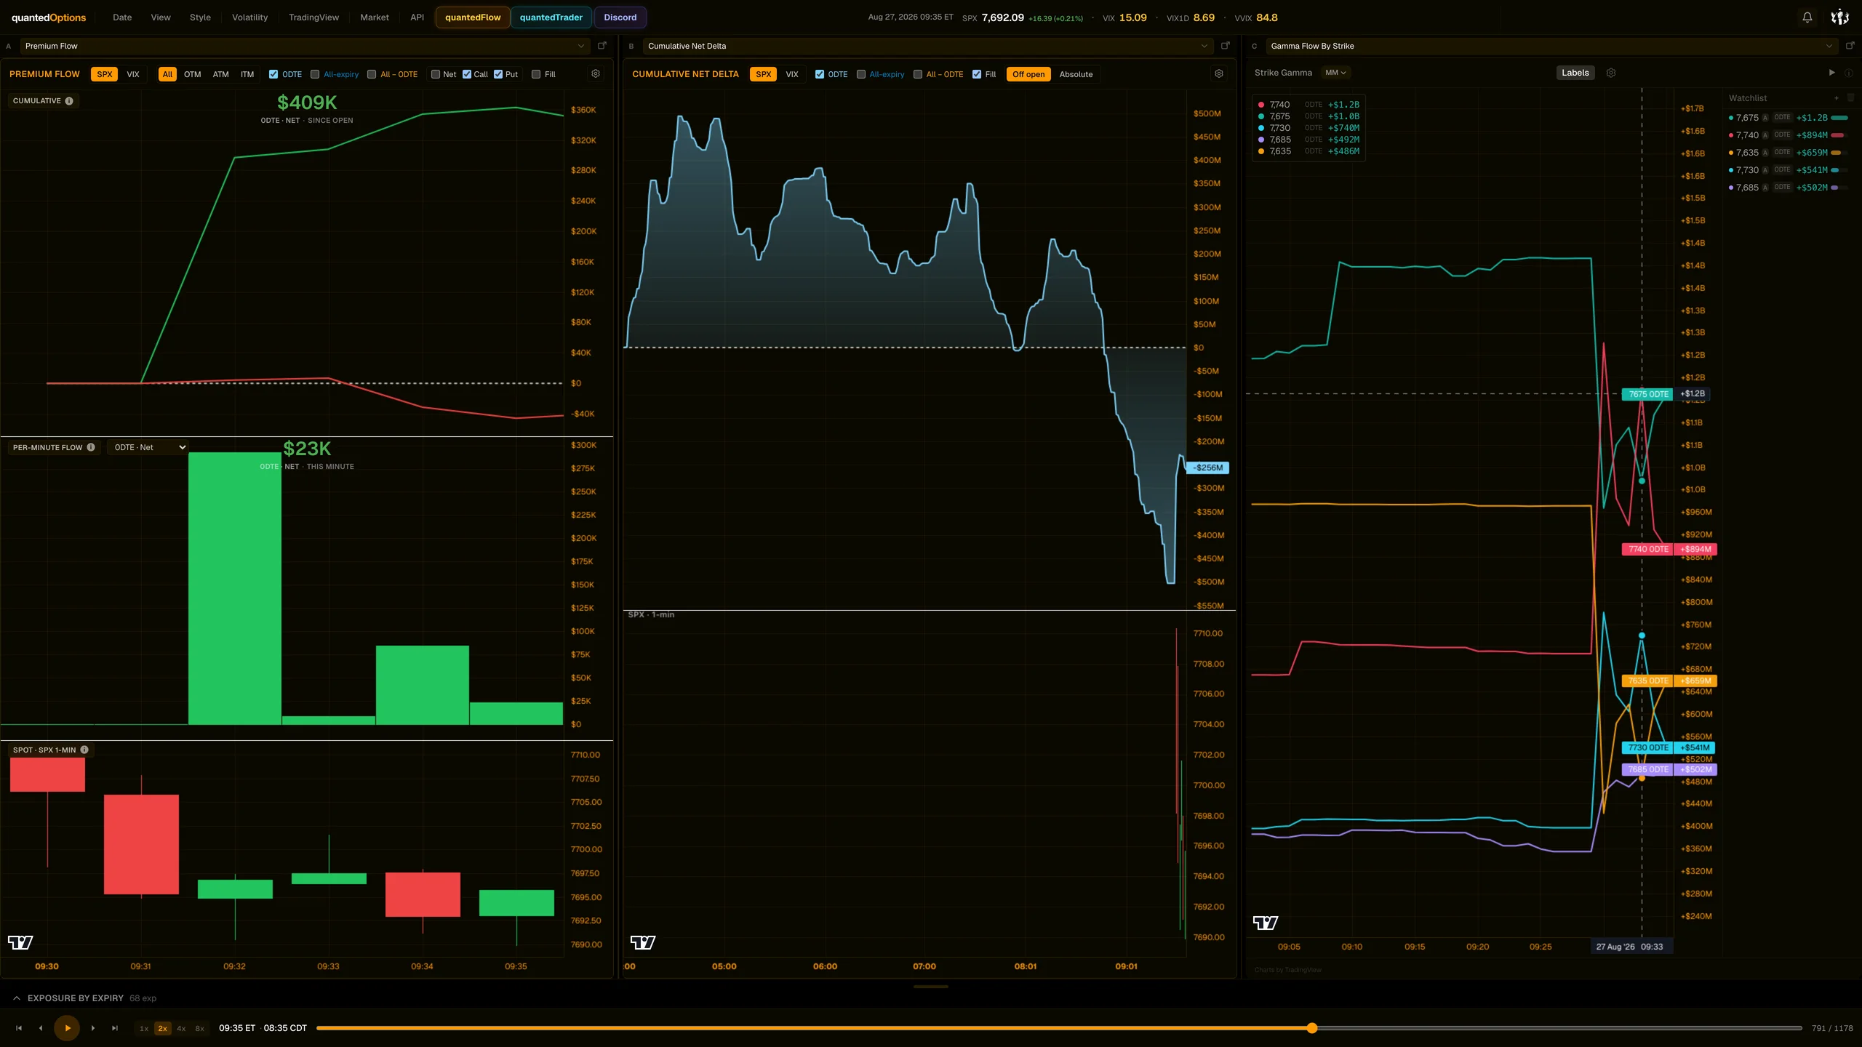This screenshot has height=1047, width=1862.
Task: Set replay speed to 4x
Action: point(181,1028)
